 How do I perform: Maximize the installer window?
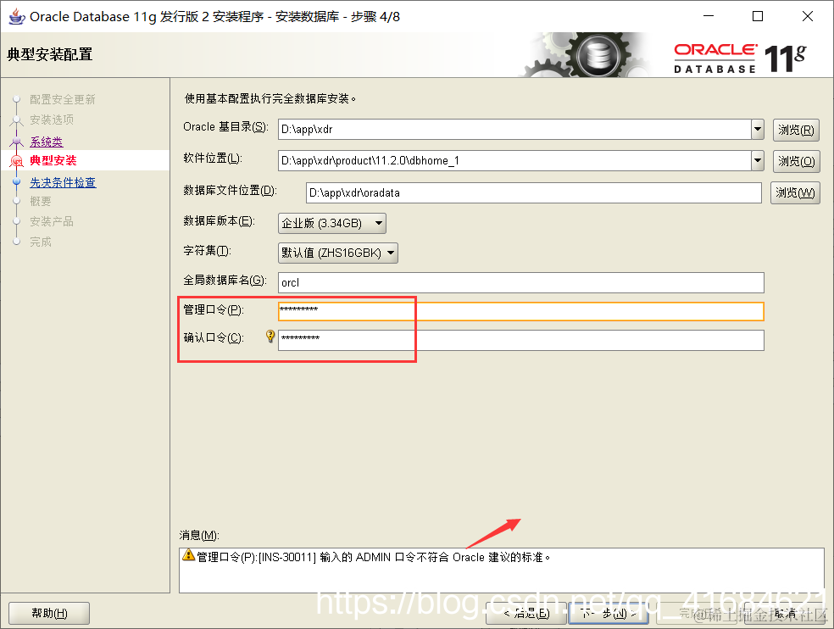click(x=758, y=16)
